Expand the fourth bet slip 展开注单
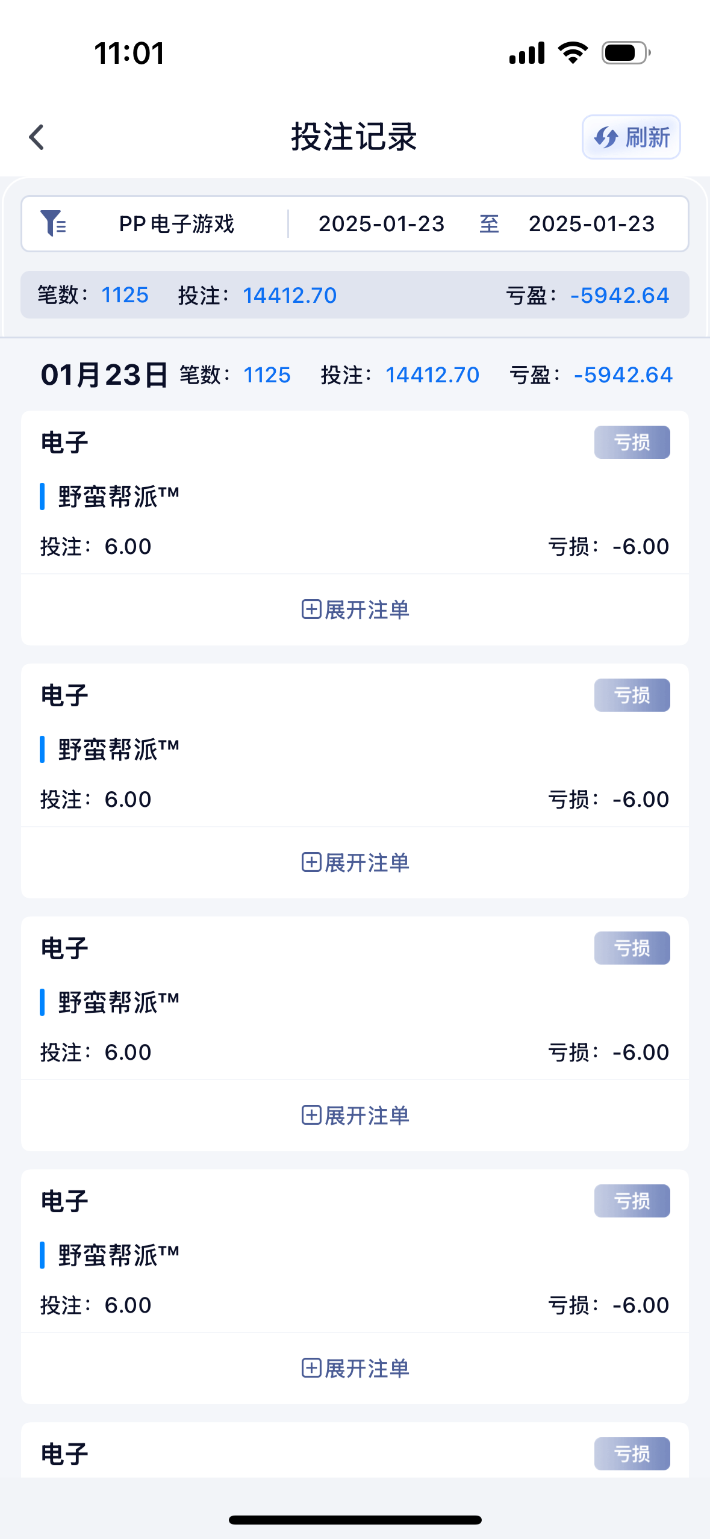The height and width of the screenshot is (1539, 710). 355,1369
